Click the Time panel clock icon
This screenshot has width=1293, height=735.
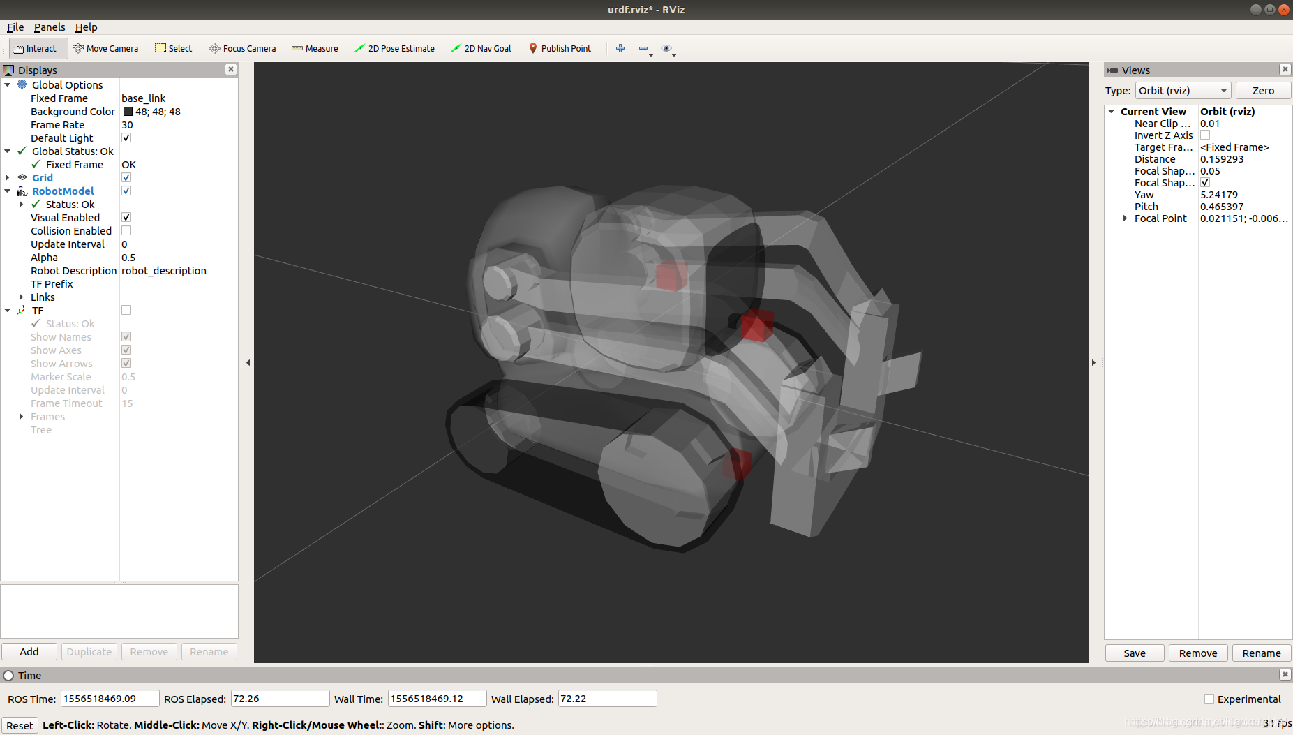coord(8,675)
